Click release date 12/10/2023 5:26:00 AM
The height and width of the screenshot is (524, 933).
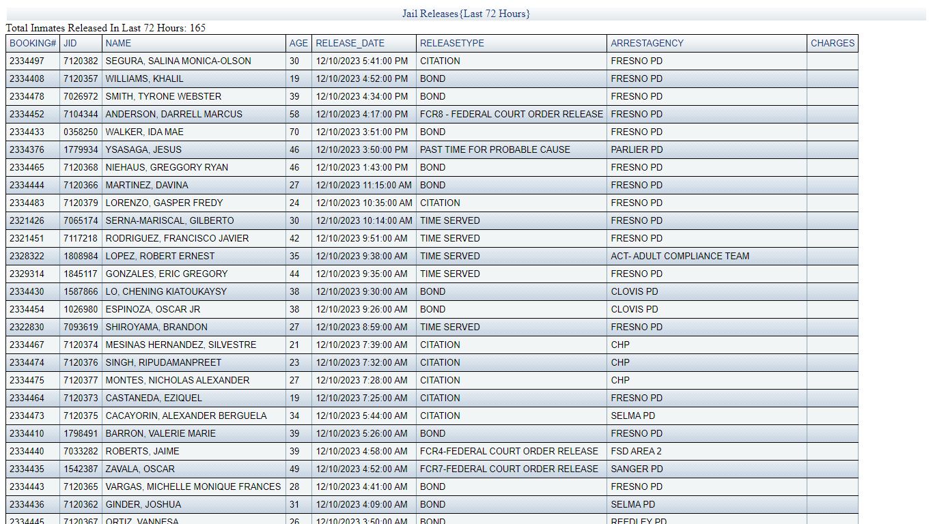point(361,433)
